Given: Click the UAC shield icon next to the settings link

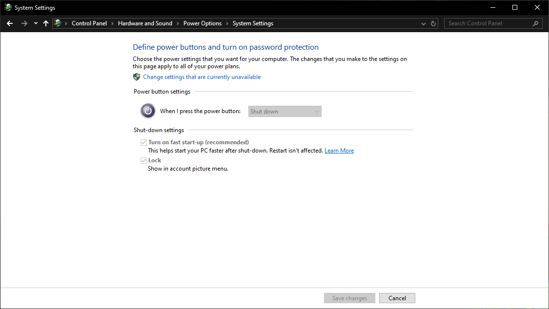Looking at the screenshot, I should [x=137, y=77].
